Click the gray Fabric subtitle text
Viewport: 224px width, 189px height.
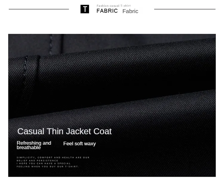pos(130,11)
